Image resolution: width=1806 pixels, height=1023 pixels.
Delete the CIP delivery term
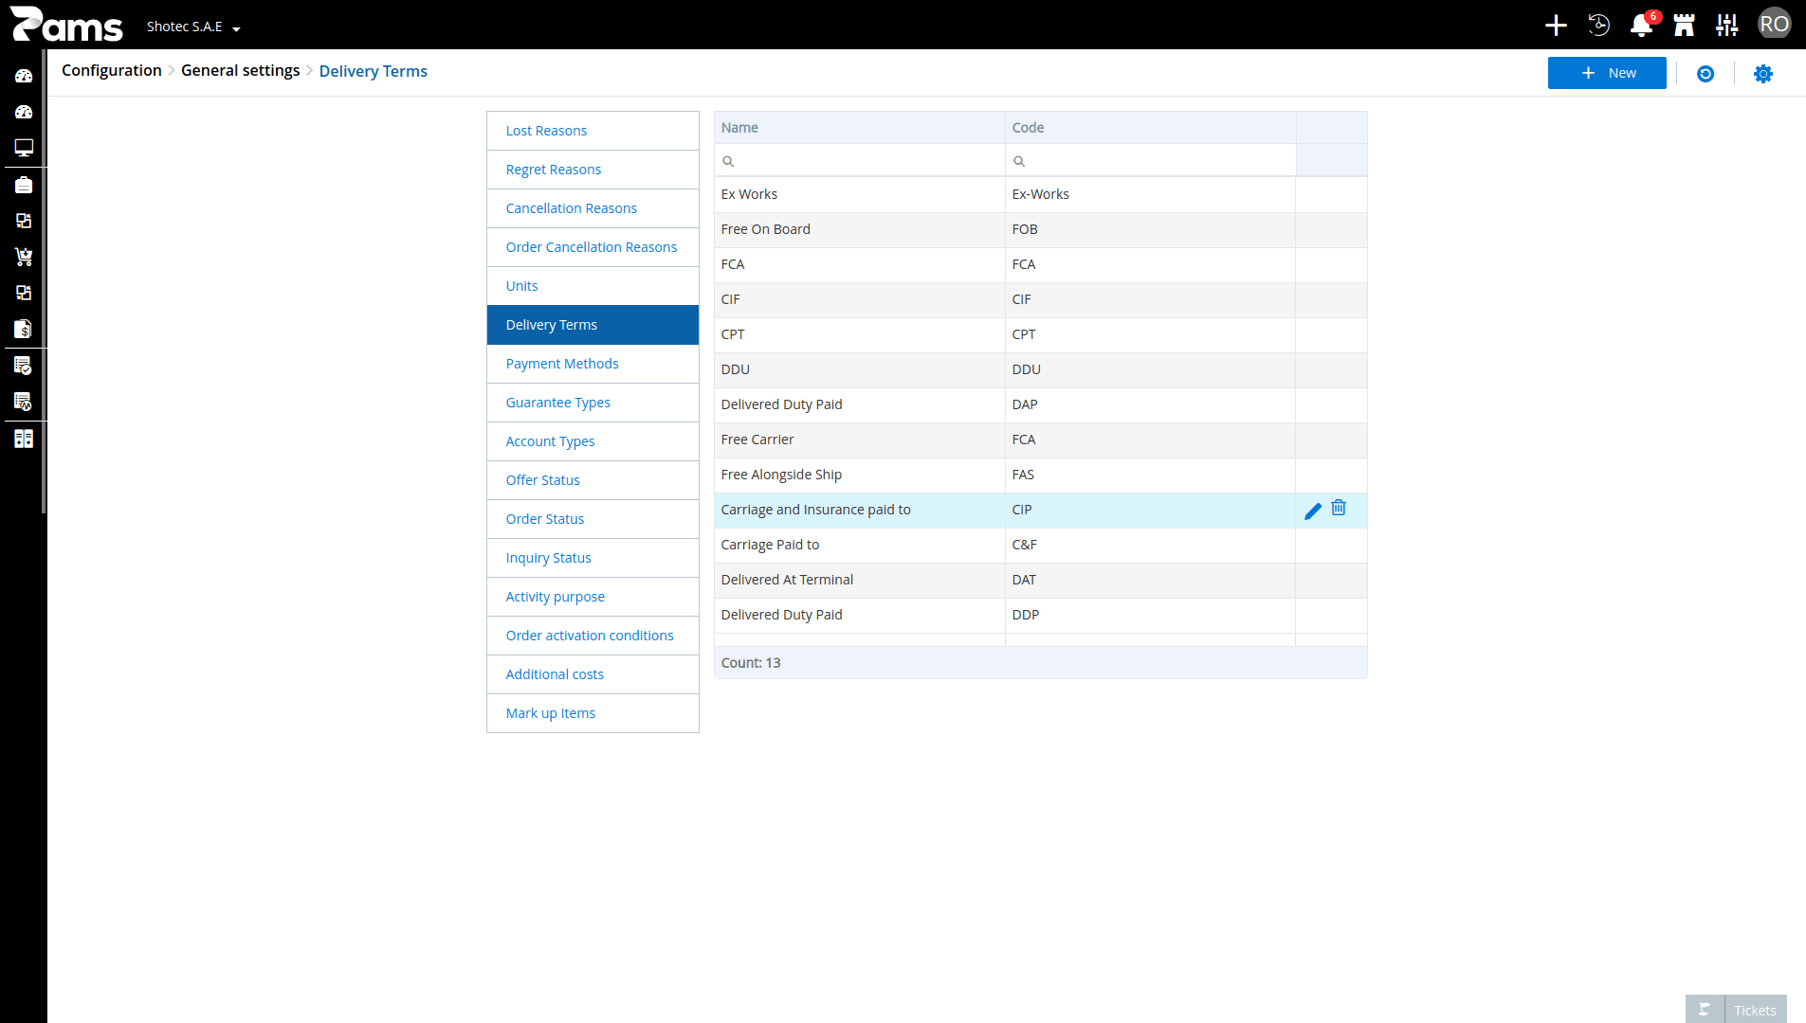pos(1339,509)
